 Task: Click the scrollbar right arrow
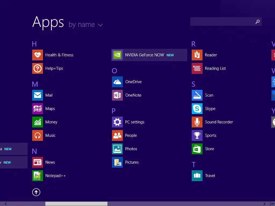pos(264,204)
